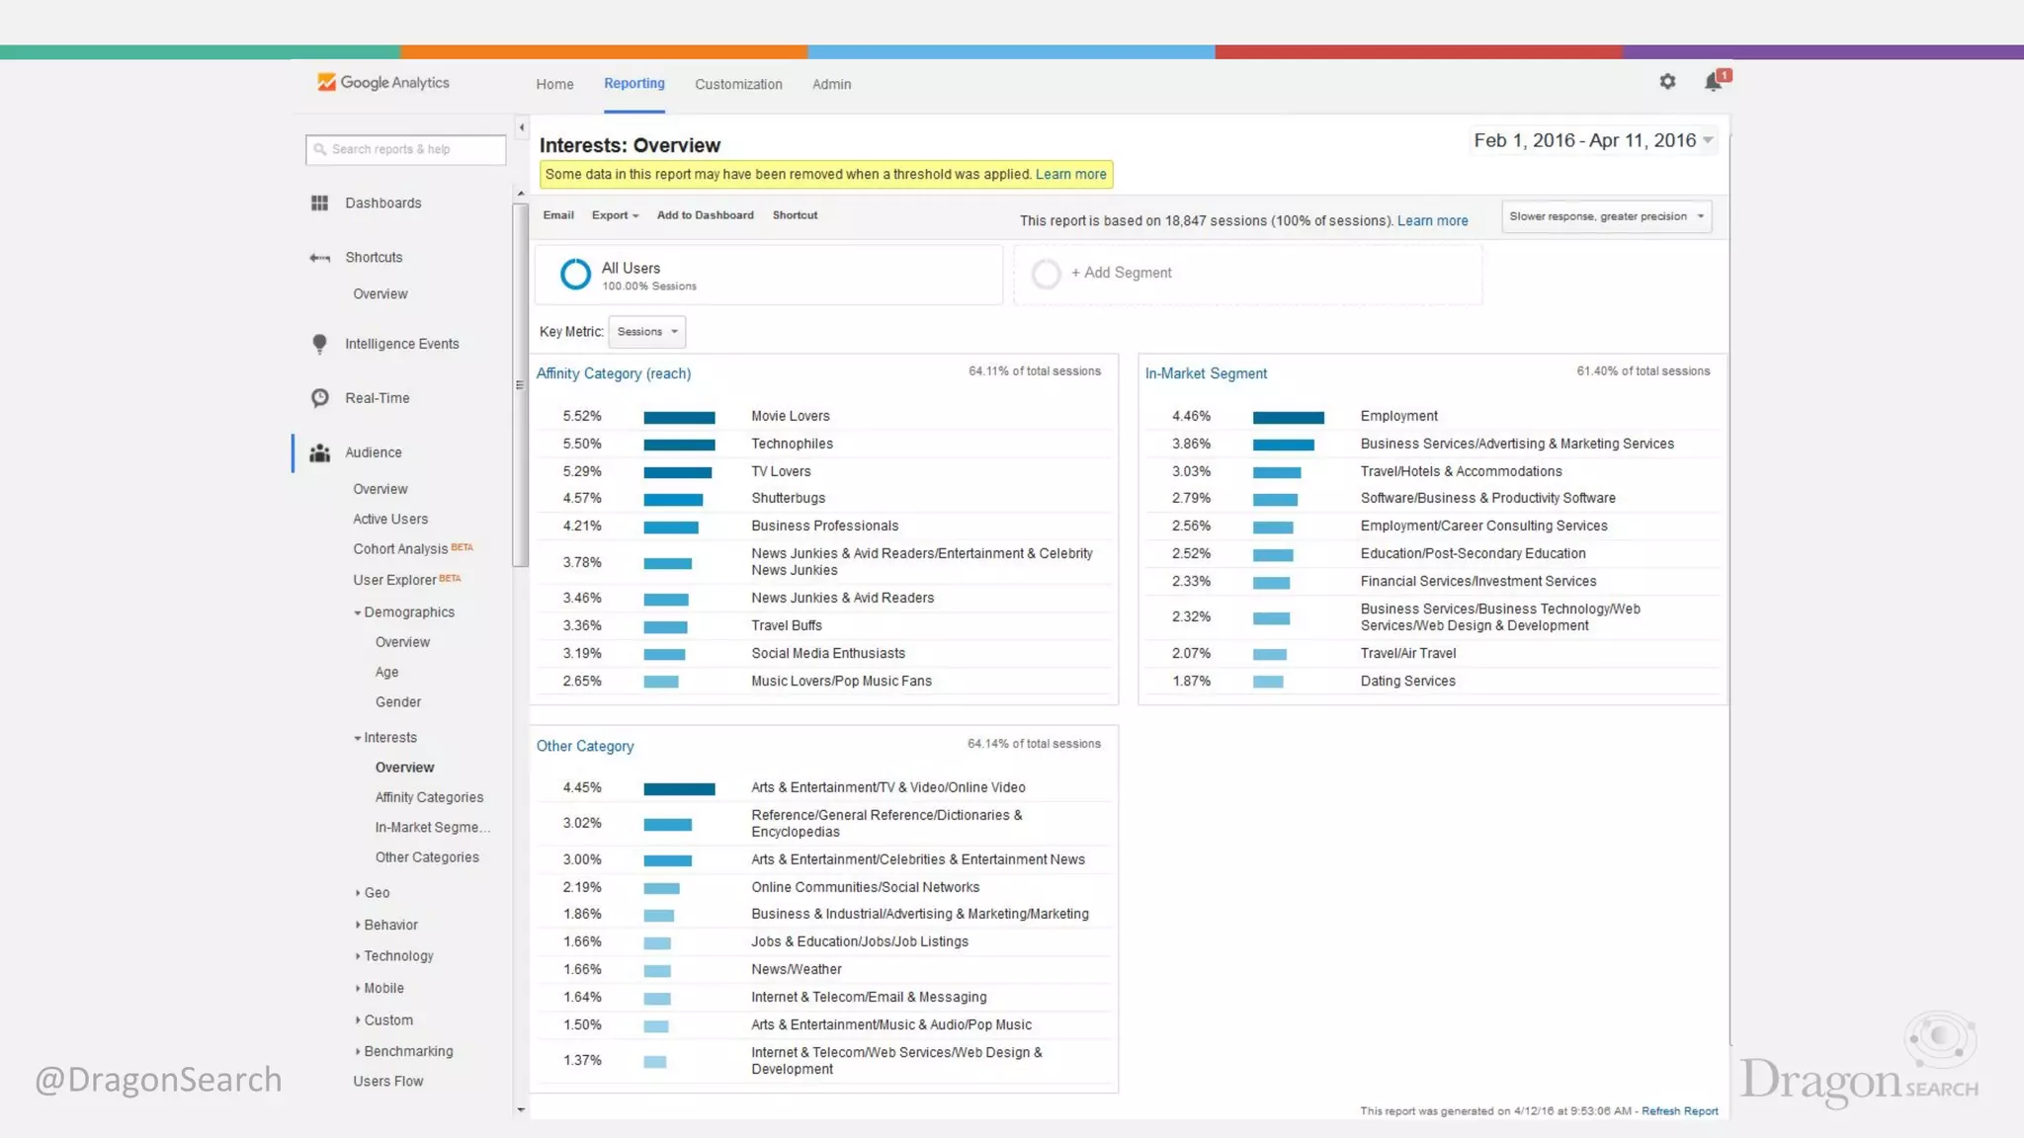2024x1138 pixels.
Task: Click the Intelligence Events lightbulb icon
Action: coord(319,344)
